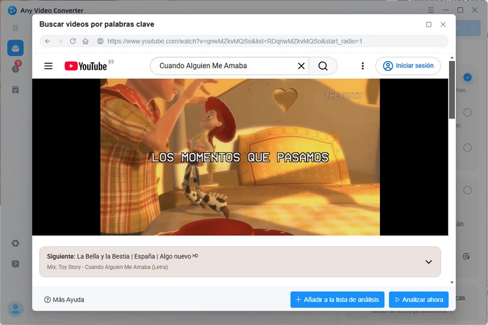
Task: Open Más Ayuda link
Action: point(64,300)
